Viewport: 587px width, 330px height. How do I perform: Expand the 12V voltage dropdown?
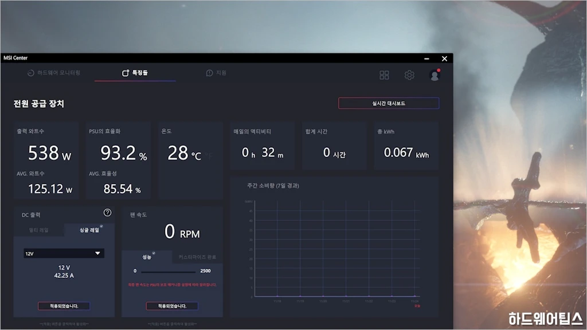coord(64,253)
